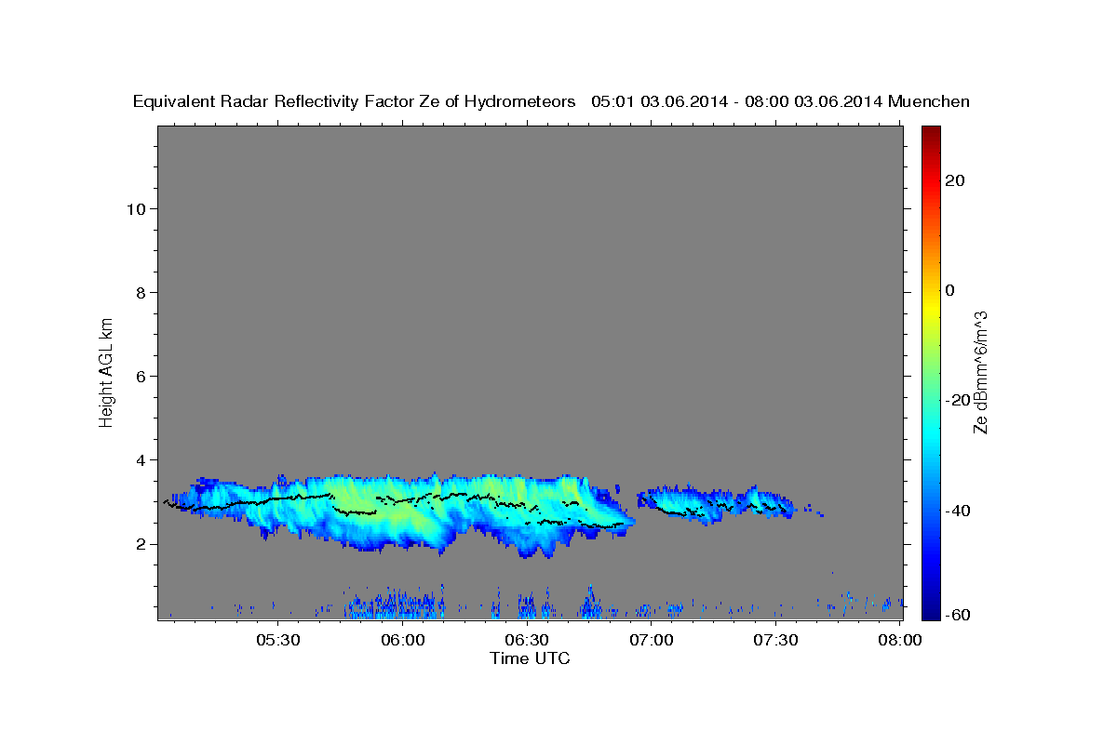
Task: Click the 08:00 time tick label
Action: click(x=901, y=640)
